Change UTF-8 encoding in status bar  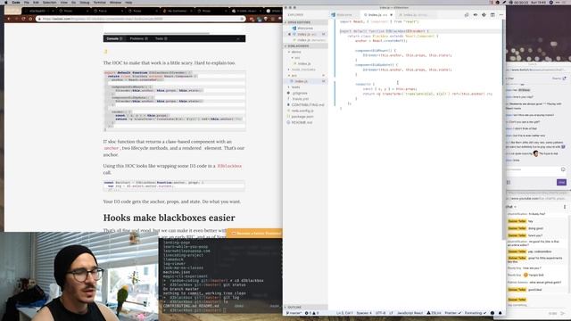coord(380,313)
